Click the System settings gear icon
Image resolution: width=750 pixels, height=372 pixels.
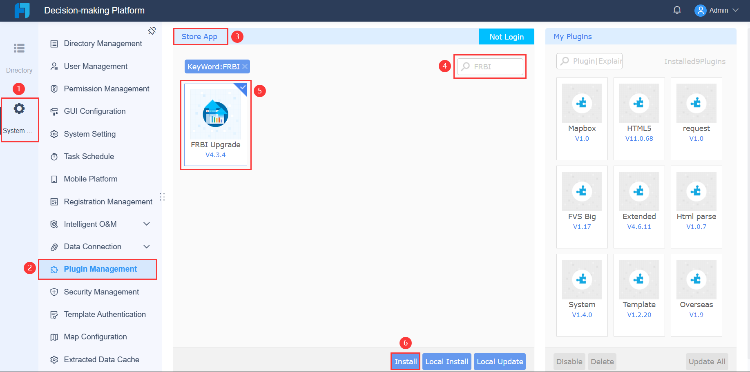[x=19, y=108]
